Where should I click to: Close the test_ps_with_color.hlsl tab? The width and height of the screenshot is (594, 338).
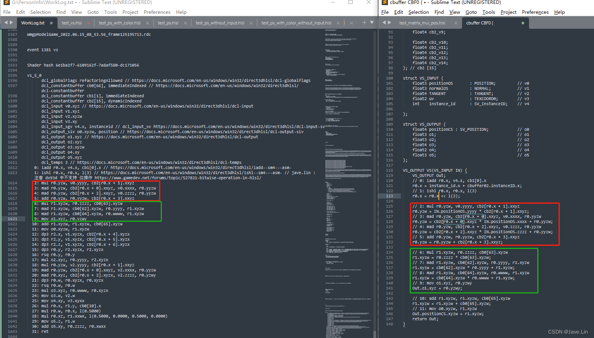(x=147, y=23)
